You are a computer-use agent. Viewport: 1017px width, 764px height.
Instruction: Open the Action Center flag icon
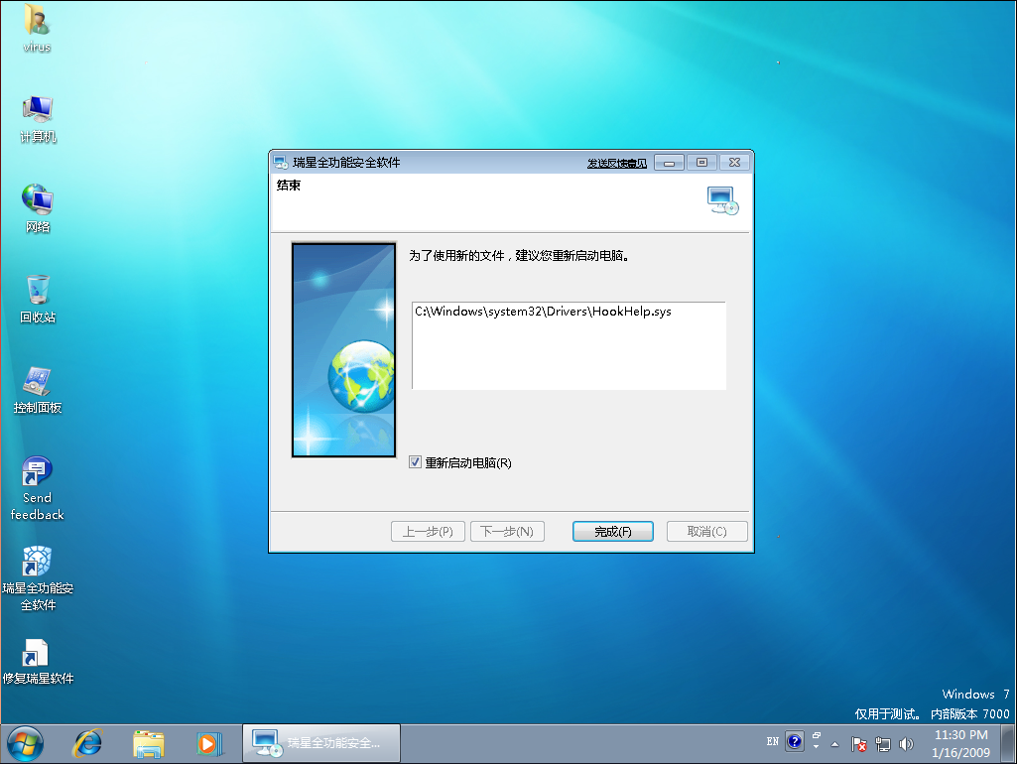click(858, 744)
